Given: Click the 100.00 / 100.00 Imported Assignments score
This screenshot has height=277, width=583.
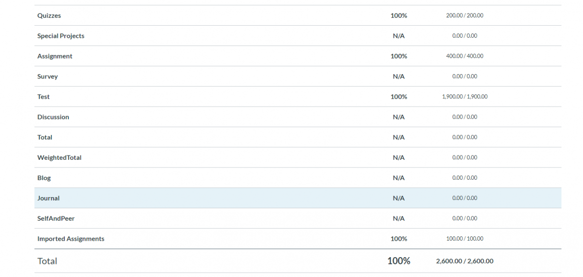Looking at the screenshot, I should click(x=465, y=239).
